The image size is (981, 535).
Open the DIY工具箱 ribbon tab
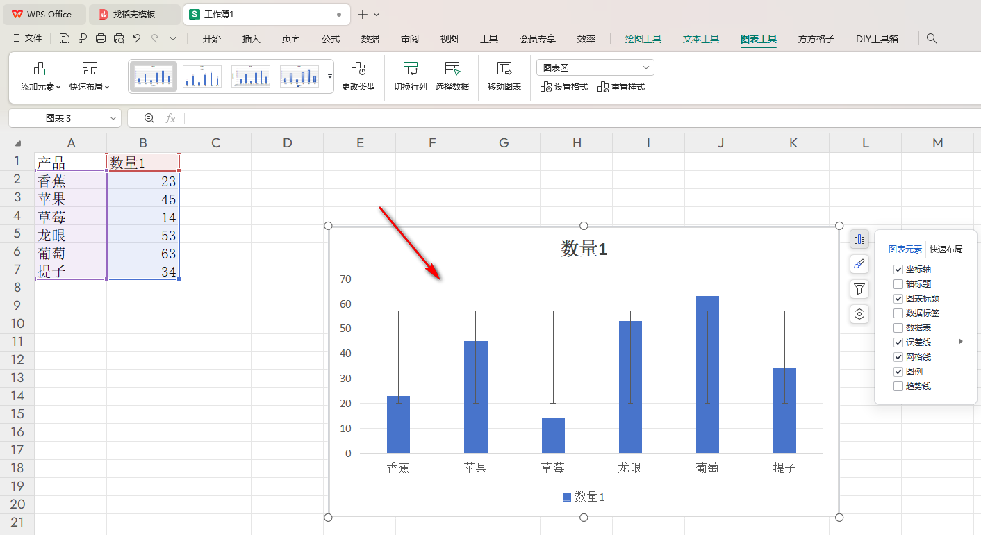877,39
